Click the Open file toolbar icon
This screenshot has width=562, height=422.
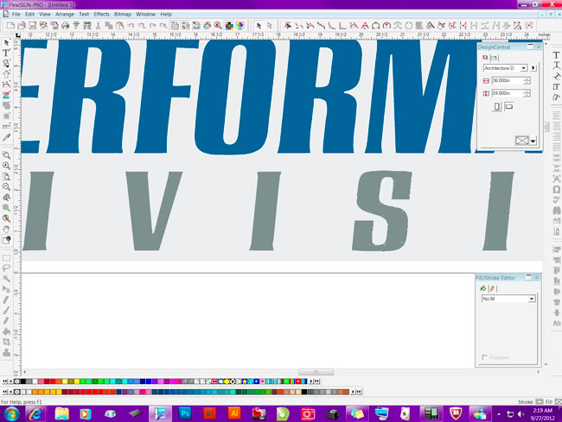coord(22,25)
